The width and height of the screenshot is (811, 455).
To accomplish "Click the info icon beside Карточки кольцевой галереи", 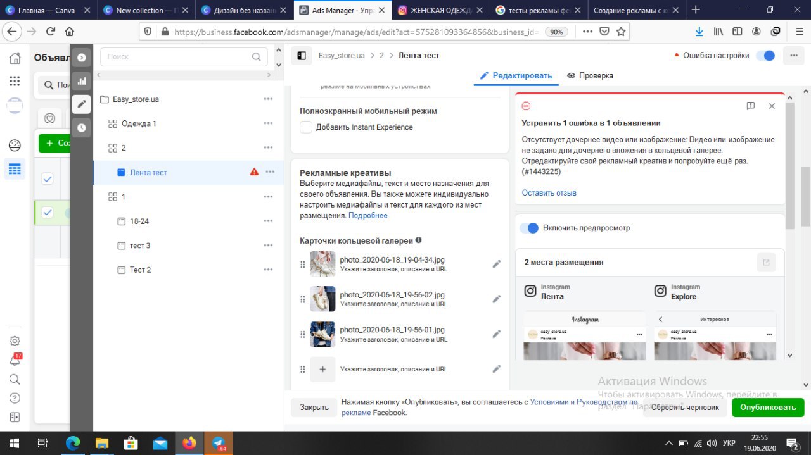I will click(418, 240).
